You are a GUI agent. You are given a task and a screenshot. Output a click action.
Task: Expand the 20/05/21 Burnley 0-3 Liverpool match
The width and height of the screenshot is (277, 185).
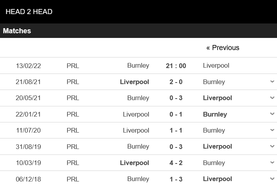pos(272,98)
